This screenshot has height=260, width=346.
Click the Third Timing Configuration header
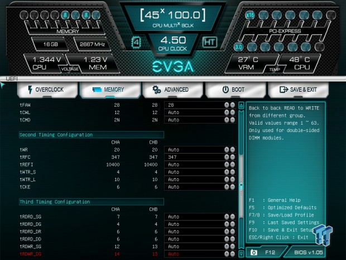[x=92, y=202]
